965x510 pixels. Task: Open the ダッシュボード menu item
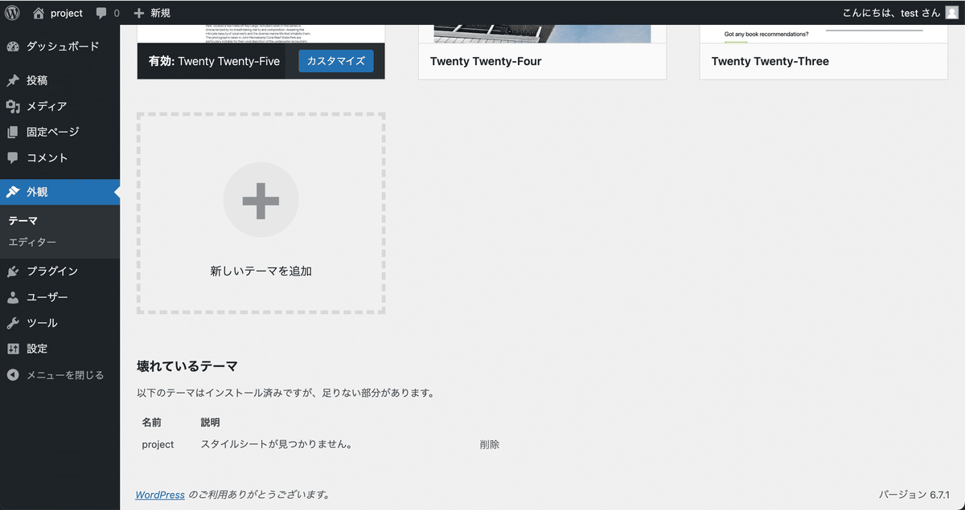[x=63, y=47]
